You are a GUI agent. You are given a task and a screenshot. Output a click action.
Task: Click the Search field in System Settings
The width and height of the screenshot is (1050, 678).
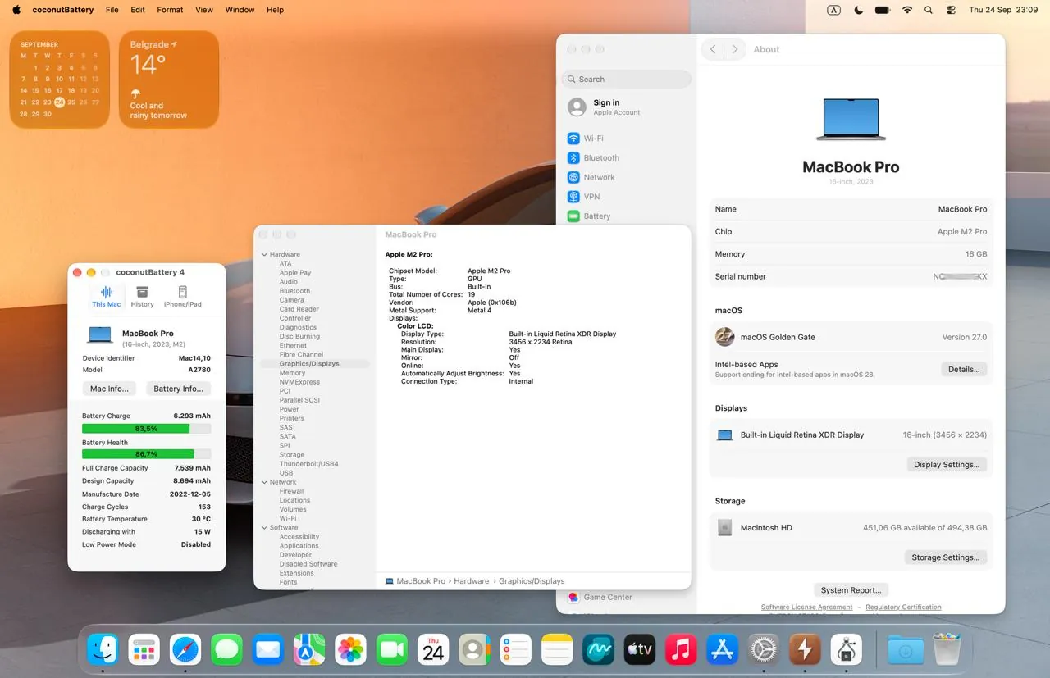pyautogui.click(x=627, y=80)
